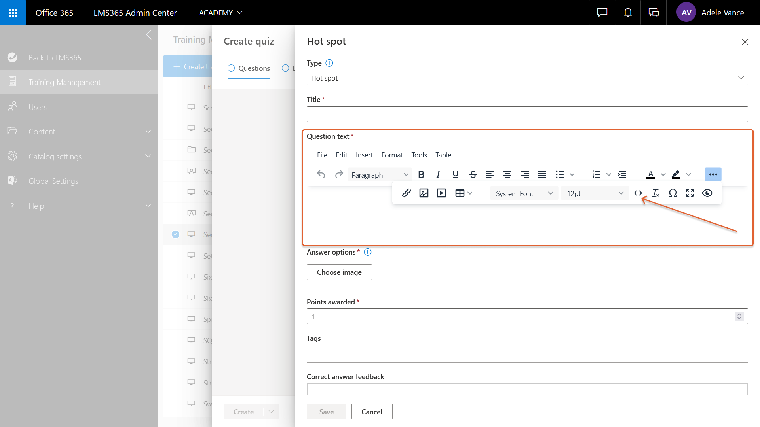Image resolution: width=760 pixels, height=427 pixels.
Task: Open the 12pt font size dropdown
Action: (x=595, y=193)
